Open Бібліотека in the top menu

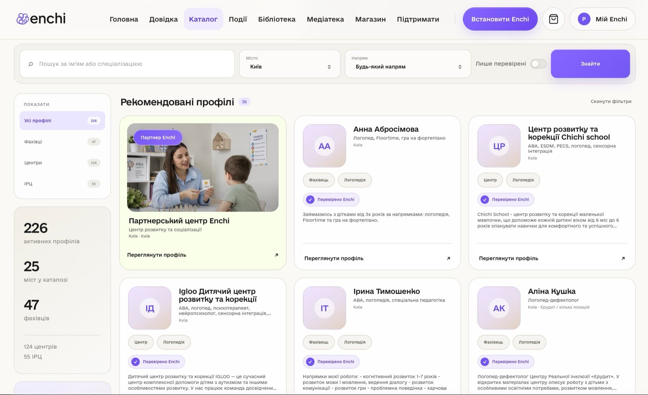tap(277, 19)
